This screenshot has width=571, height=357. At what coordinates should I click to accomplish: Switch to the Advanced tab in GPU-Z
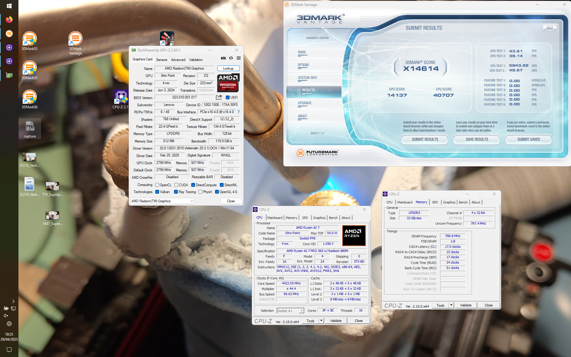tap(178, 60)
